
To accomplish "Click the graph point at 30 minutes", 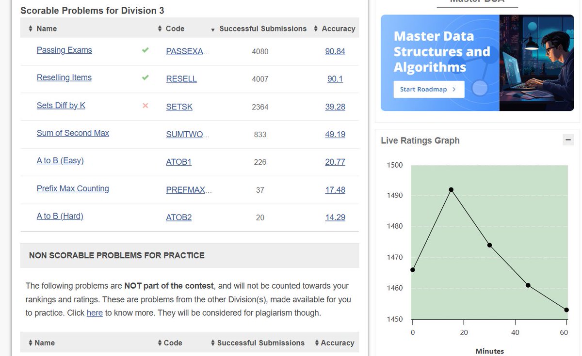I will click(x=489, y=245).
